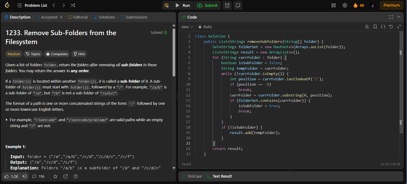The image size is (407, 184).
Task: Pick a random problem with shuffle icon
Action: pyautogui.click(x=73, y=5)
